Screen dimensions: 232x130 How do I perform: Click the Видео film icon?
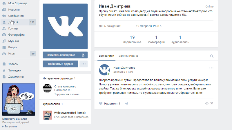4,47
